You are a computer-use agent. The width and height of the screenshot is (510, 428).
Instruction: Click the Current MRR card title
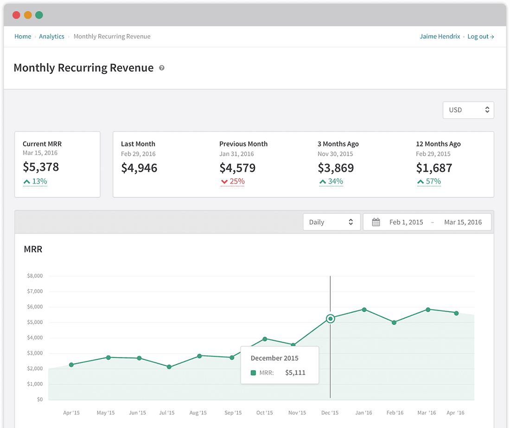42,144
